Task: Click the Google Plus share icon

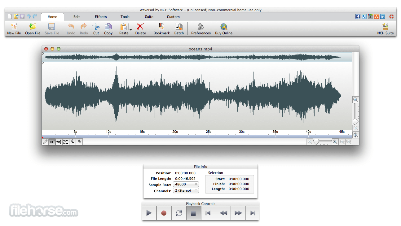Action: pos(370,17)
